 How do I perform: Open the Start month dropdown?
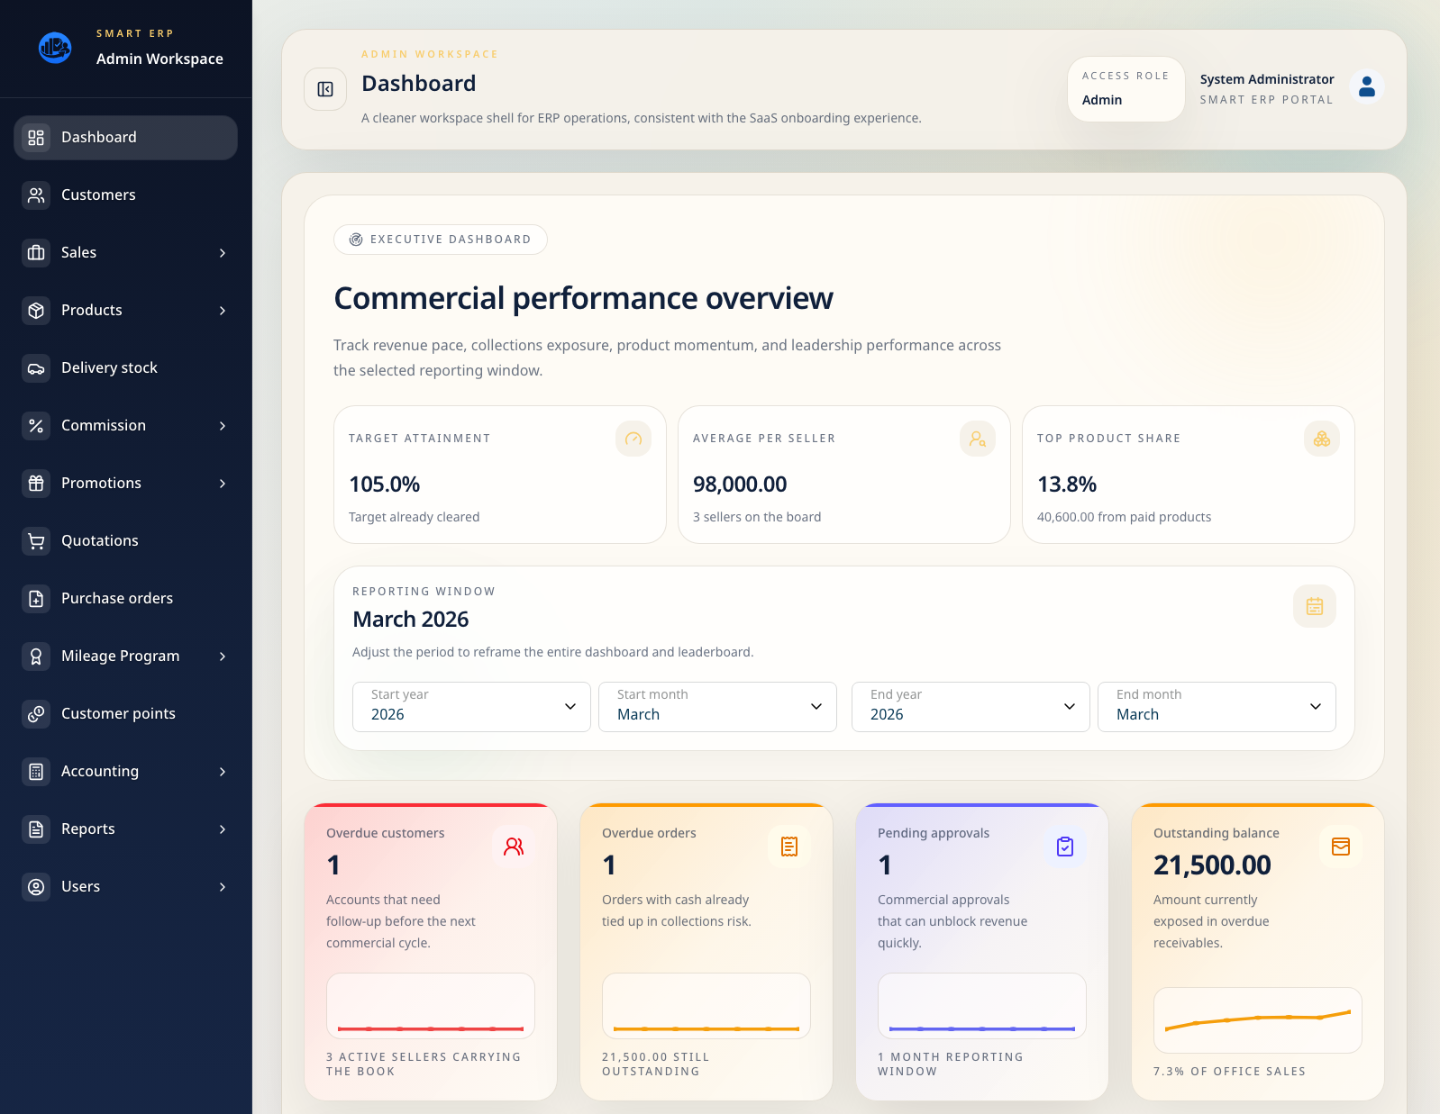pyautogui.click(x=717, y=707)
